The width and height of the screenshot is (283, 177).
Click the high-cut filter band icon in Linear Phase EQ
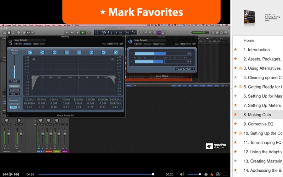click(x=116, y=52)
